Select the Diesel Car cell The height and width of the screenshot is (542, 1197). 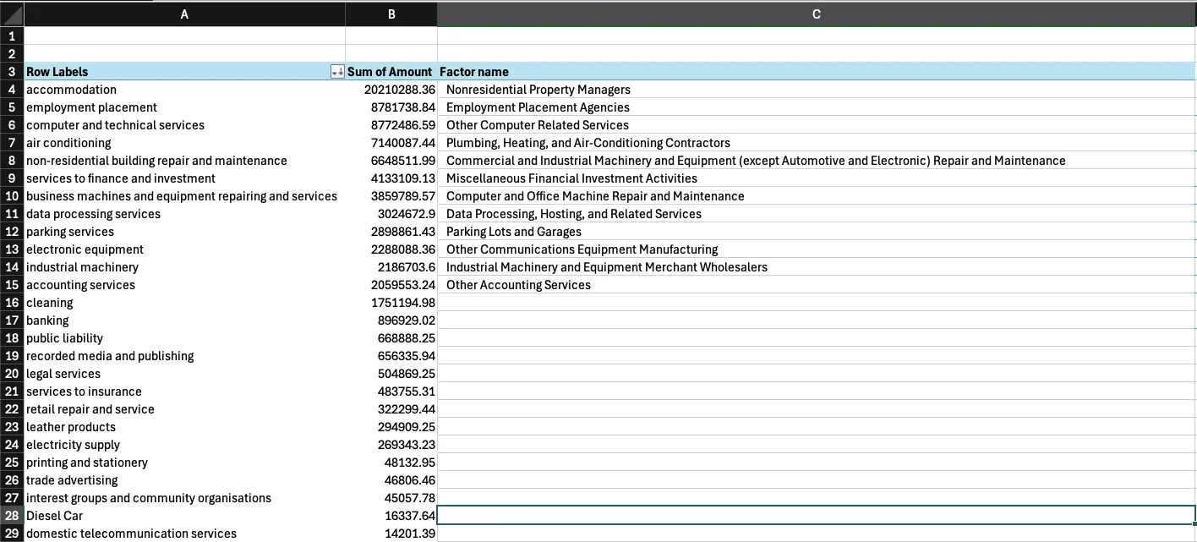(x=184, y=516)
